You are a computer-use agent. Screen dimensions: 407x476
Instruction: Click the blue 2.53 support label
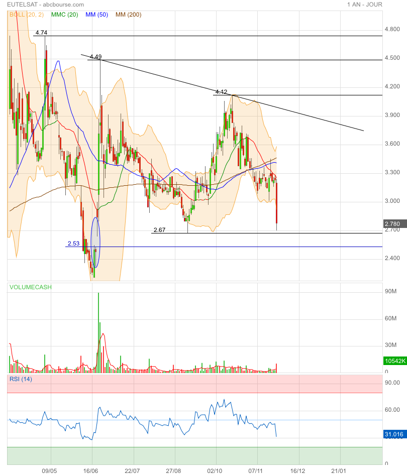pos(73,244)
